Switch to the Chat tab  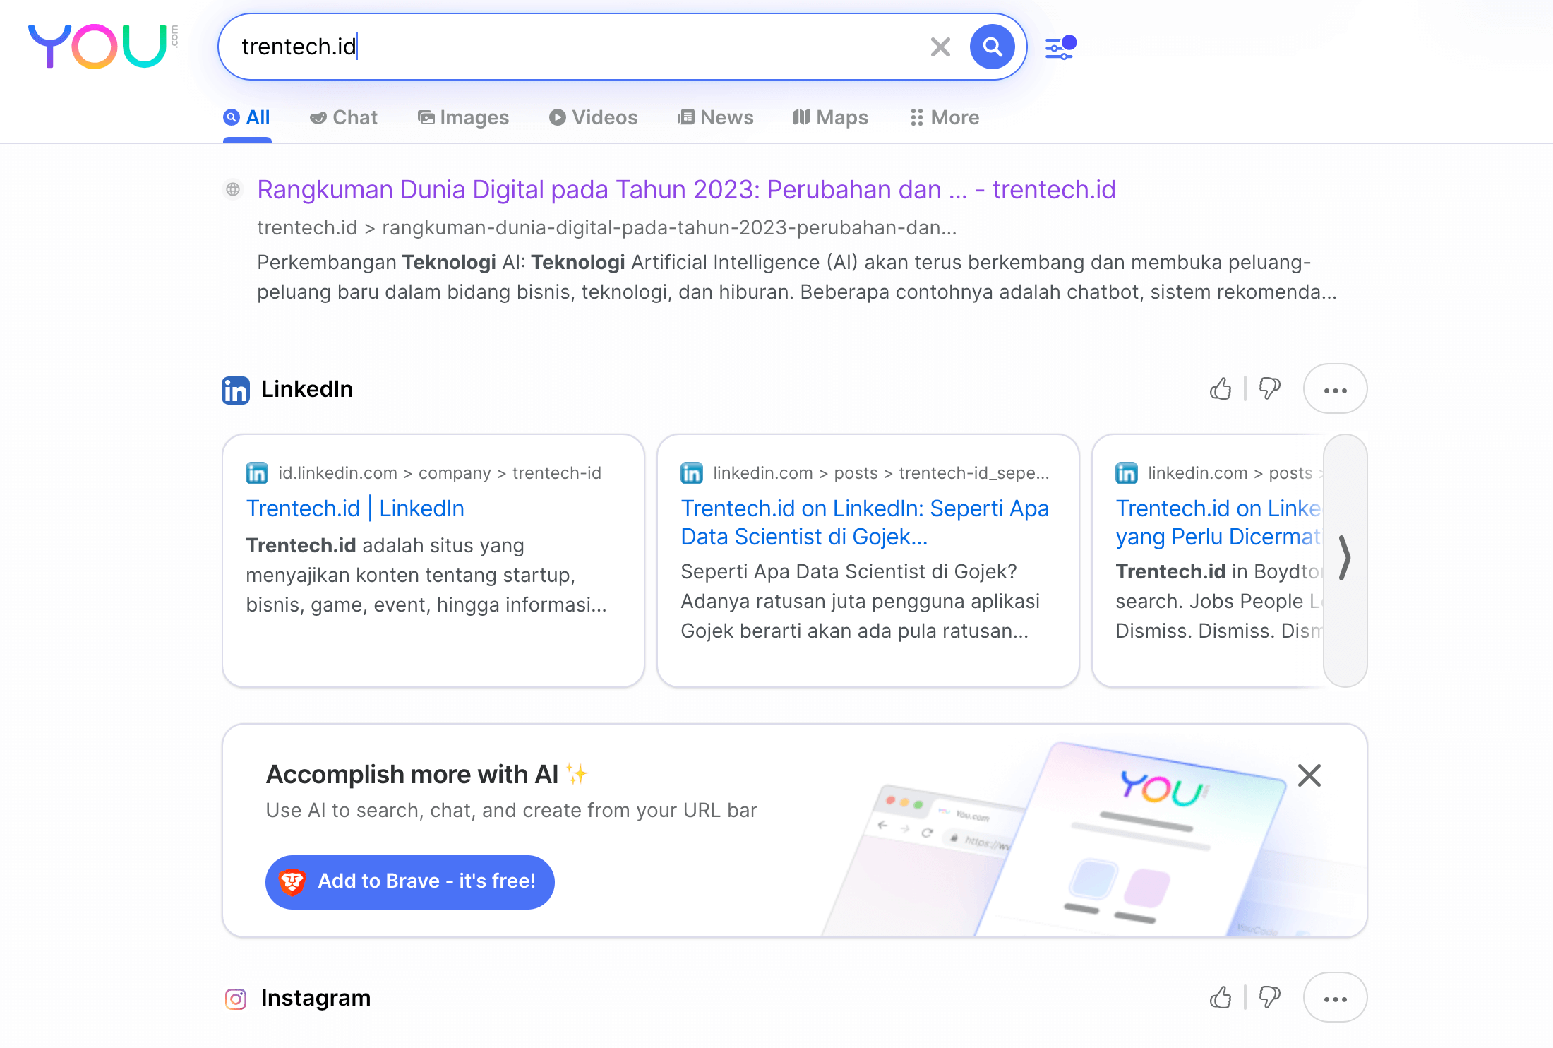click(344, 117)
